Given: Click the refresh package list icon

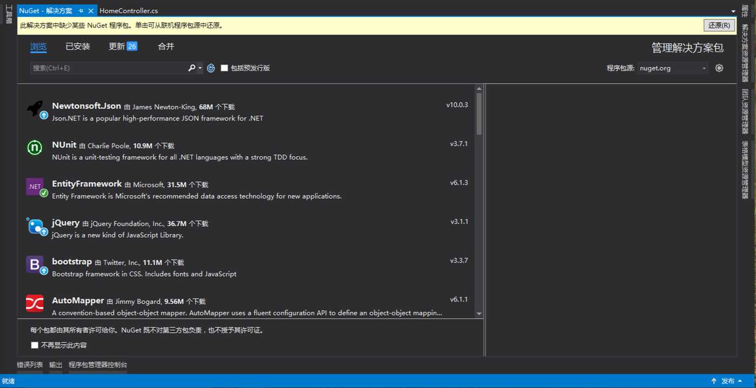Looking at the screenshot, I should click(x=211, y=68).
